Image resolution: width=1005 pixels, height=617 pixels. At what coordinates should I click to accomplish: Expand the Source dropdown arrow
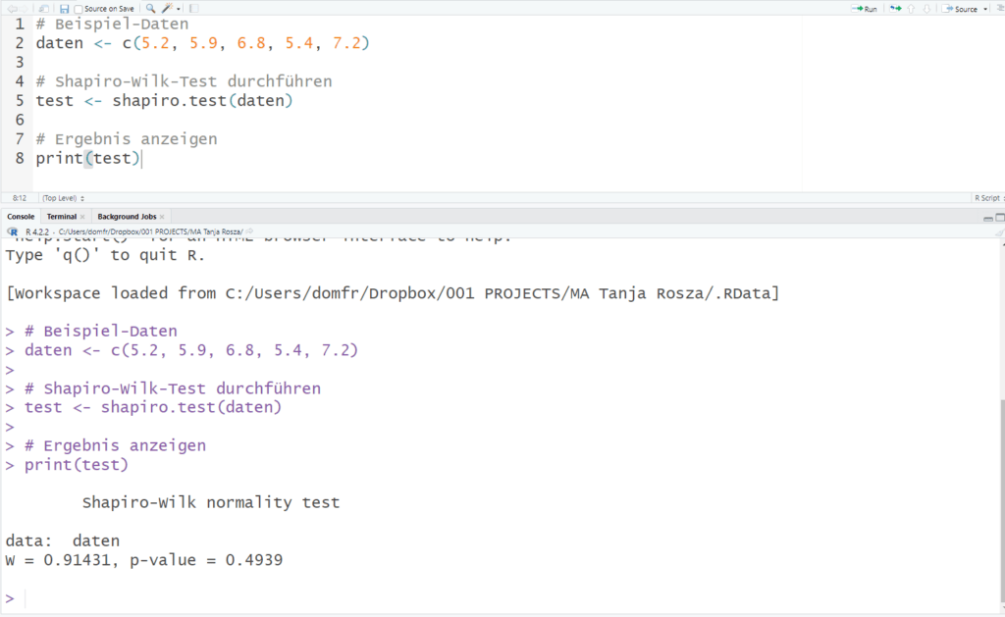[x=985, y=9]
